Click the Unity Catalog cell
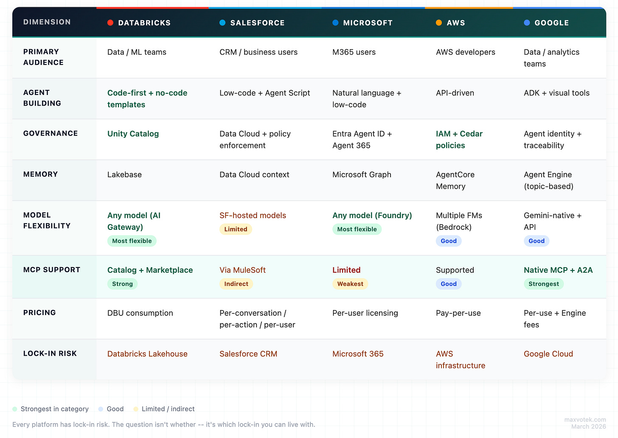 [x=133, y=134]
